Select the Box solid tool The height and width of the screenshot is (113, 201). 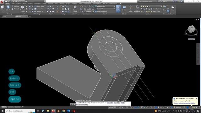[3, 8]
